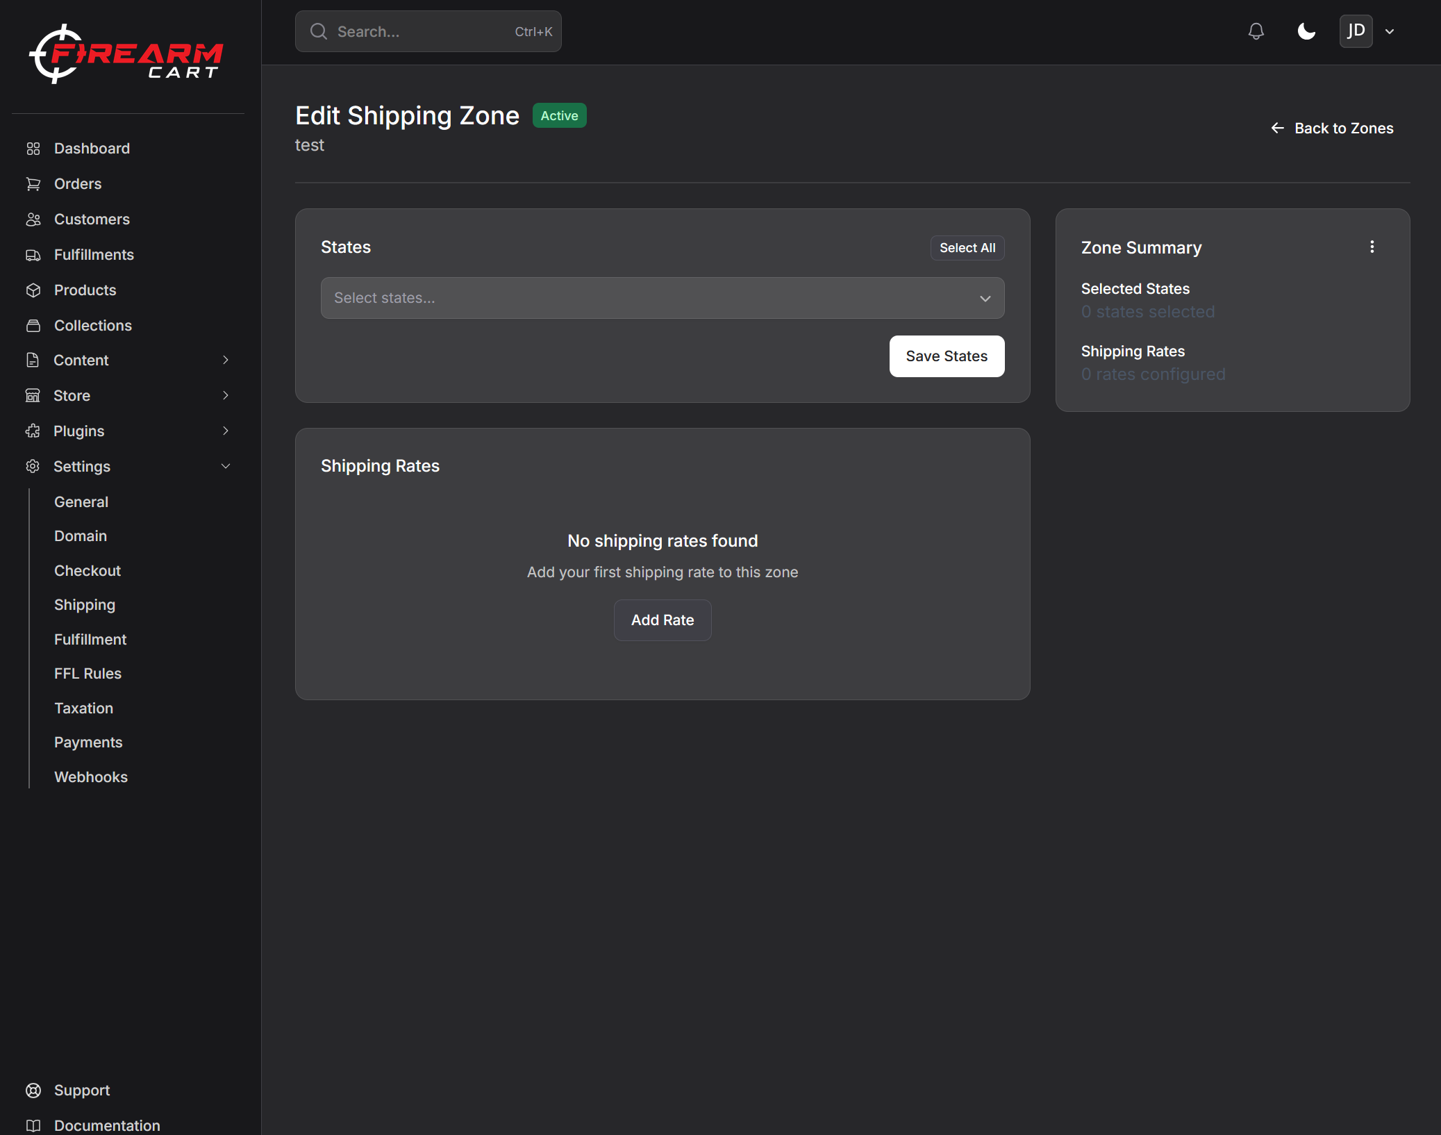Screen dimensions: 1441x1135
Task: Collapse the Settings submenu chevron
Action: coord(226,466)
